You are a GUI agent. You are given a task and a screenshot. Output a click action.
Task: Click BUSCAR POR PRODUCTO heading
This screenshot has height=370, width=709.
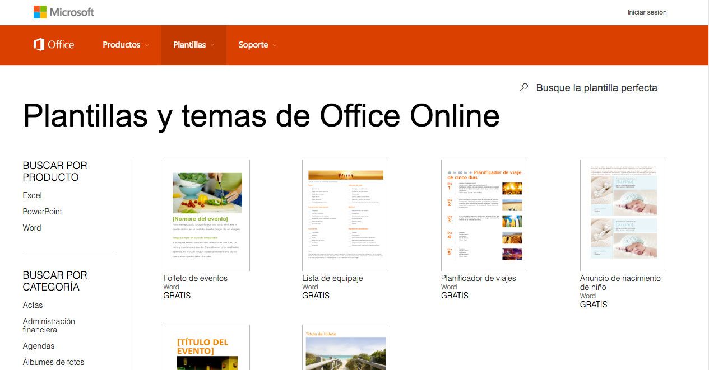point(55,171)
